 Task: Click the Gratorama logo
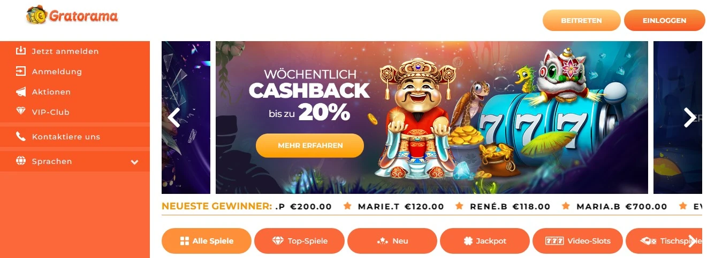click(72, 15)
